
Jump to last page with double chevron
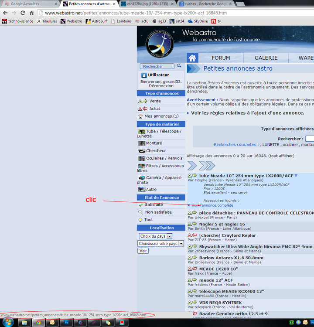tap(207, 166)
